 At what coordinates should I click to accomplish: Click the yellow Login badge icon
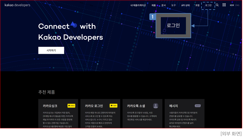tap(113, 106)
